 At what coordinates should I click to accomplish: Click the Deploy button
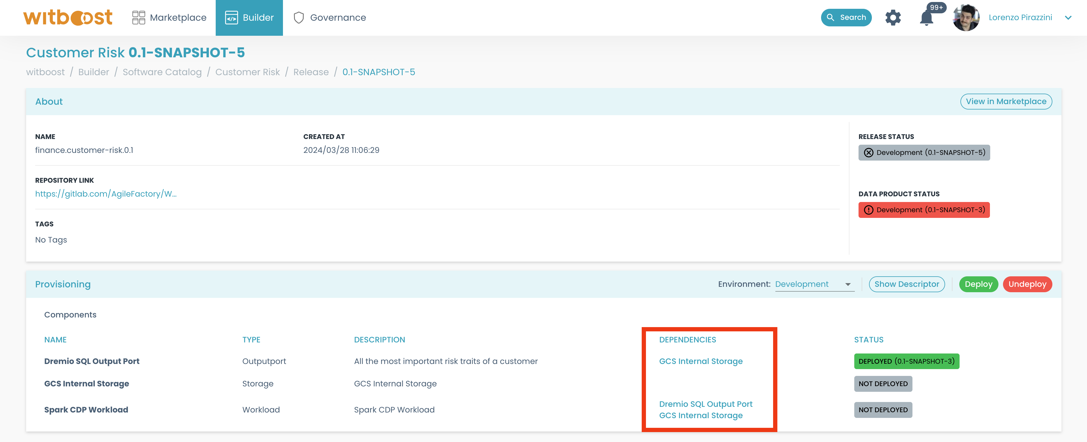click(977, 284)
